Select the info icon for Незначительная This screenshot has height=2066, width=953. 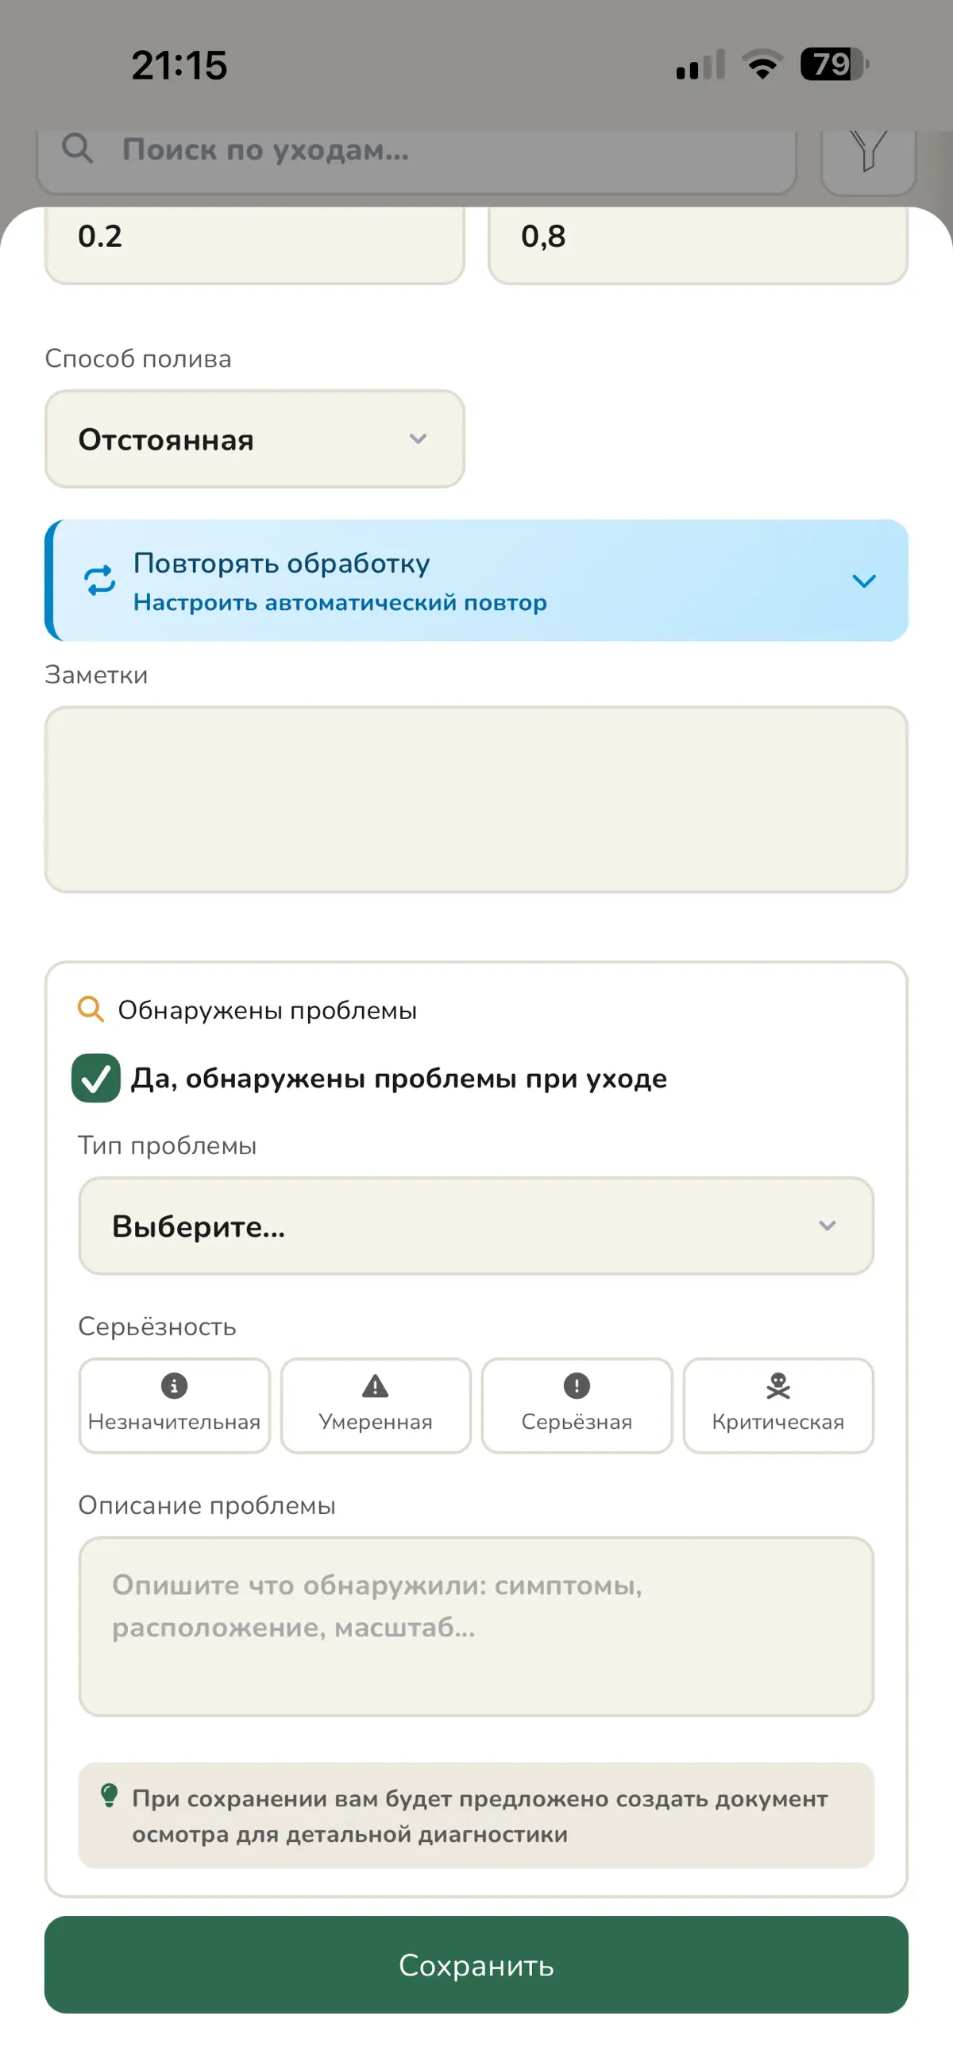[x=174, y=1385]
